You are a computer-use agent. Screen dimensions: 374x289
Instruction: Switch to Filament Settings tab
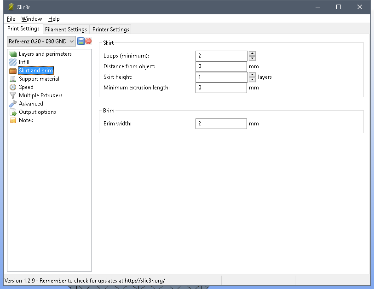tap(66, 29)
